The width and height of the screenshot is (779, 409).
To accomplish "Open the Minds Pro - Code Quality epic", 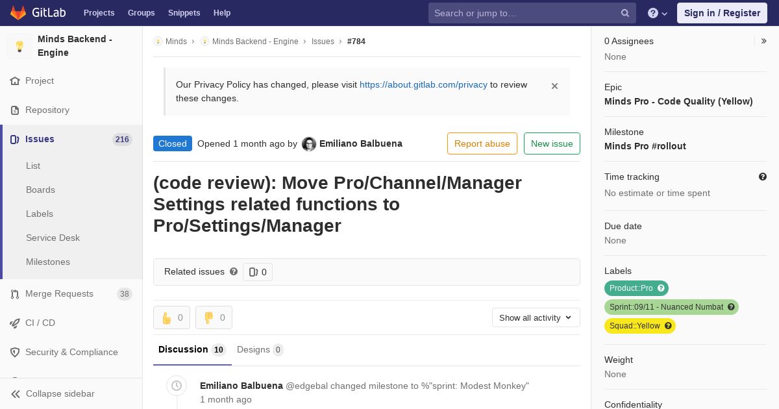I will click(678, 101).
